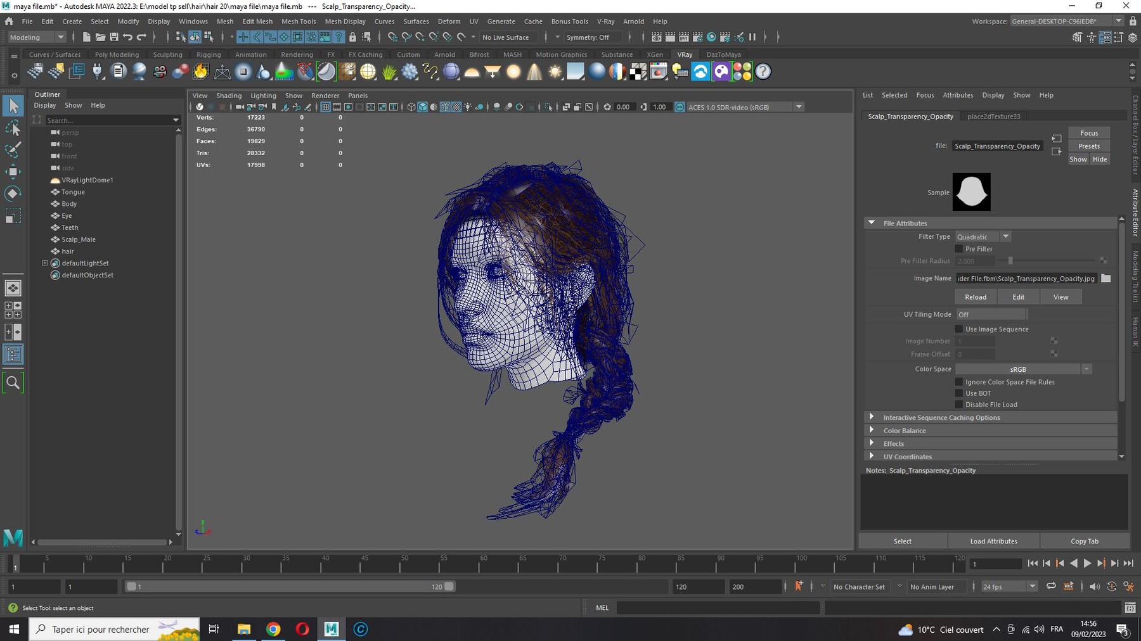This screenshot has height=641, width=1141.
Task: Collapse the File Attributes section
Action: tap(872, 223)
